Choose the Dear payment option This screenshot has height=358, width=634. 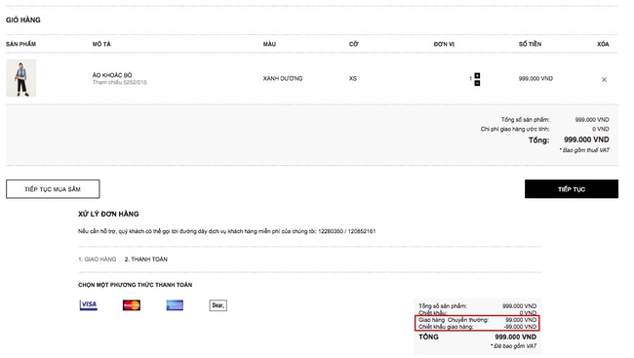click(218, 305)
